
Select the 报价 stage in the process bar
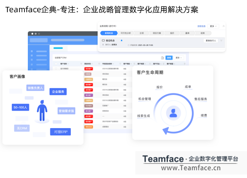click(172, 33)
